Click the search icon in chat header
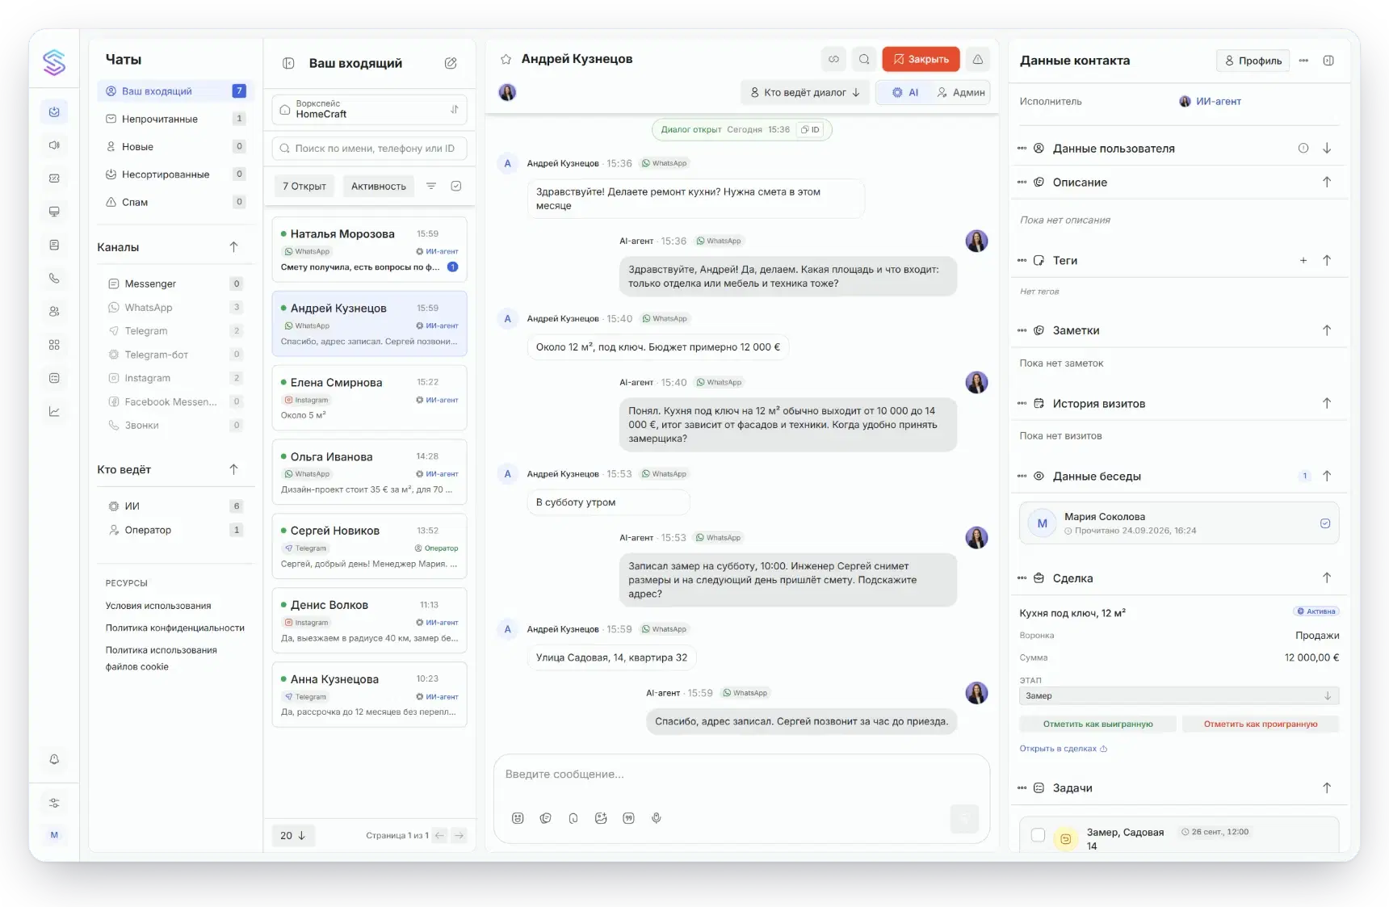 [864, 59]
